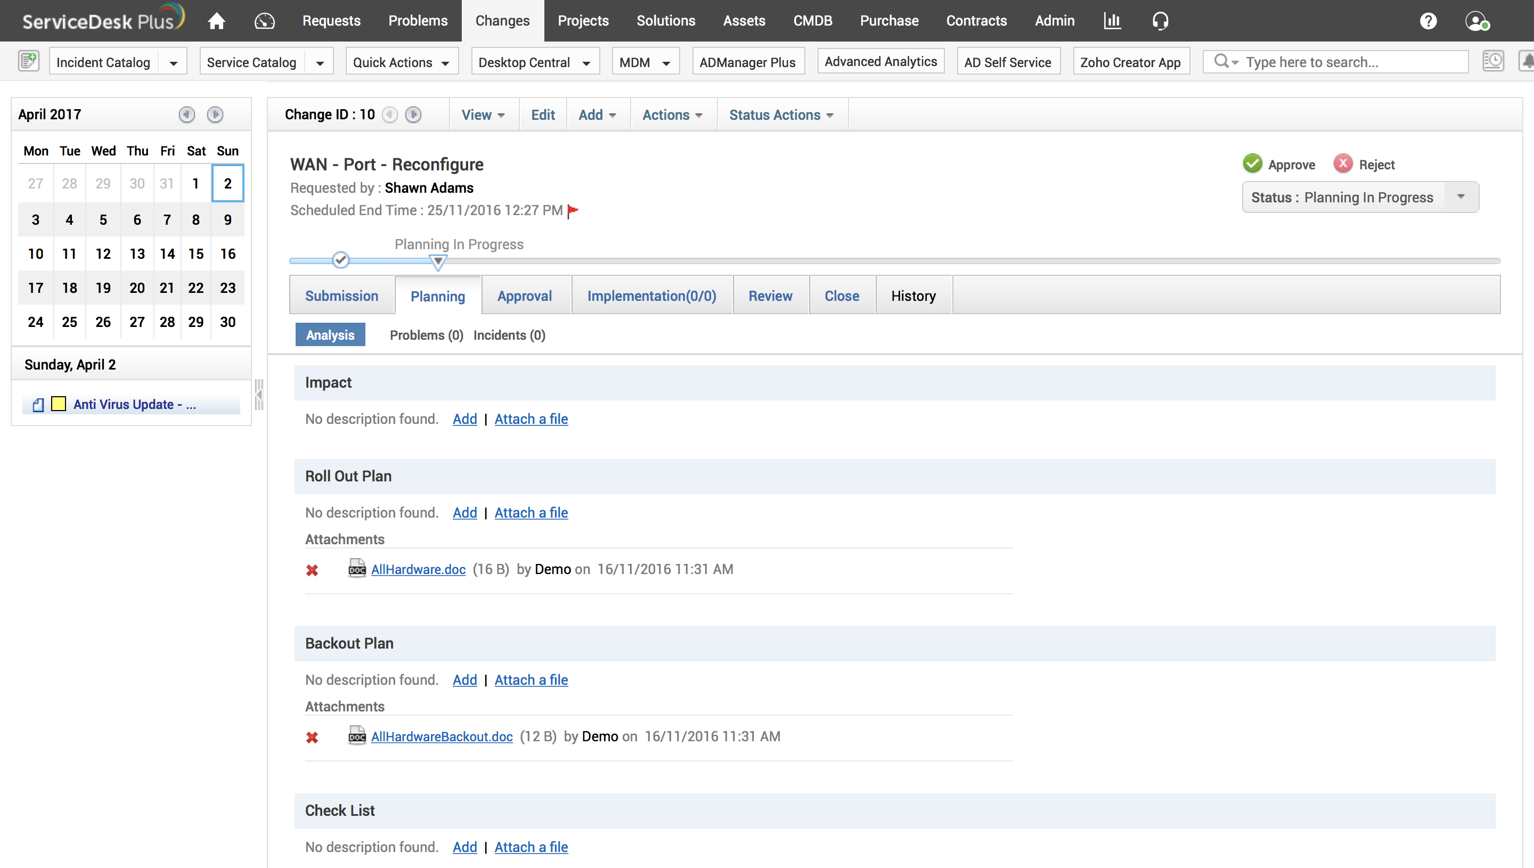The height and width of the screenshot is (868, 1534).
Task: Collapse the calendar side panel handle
Action: (x=259, y=394)
